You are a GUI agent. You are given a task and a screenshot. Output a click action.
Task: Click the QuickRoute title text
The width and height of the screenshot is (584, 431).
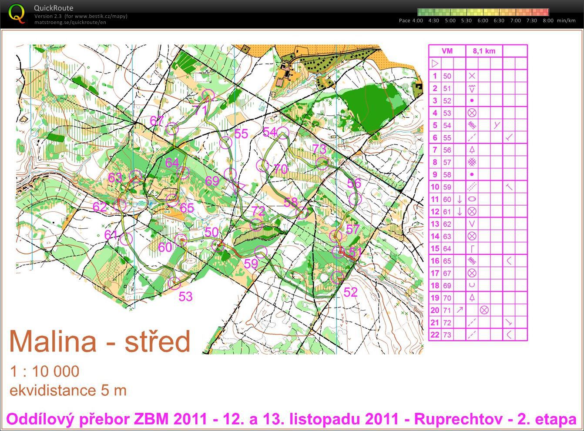pos(54,8)
